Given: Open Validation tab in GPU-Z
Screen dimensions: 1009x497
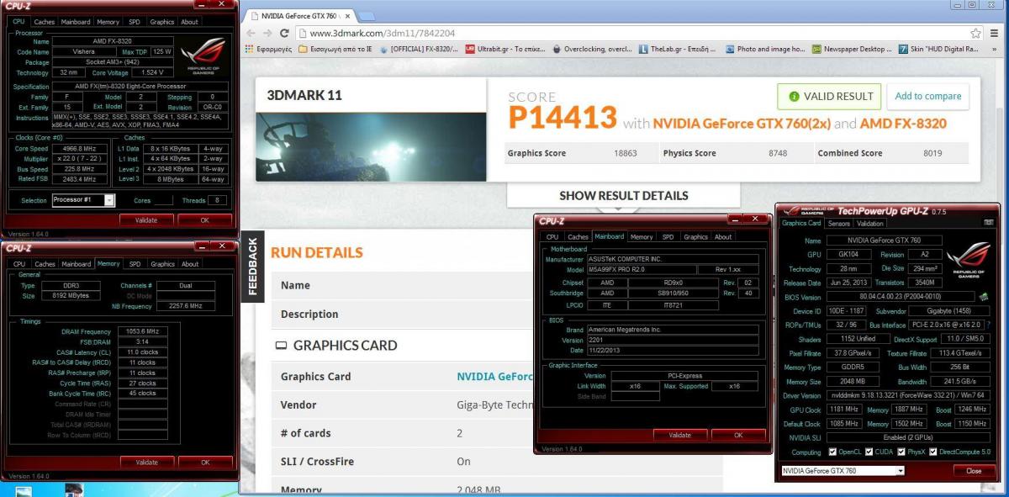Looking at the screenshot, I should point(869,224).
